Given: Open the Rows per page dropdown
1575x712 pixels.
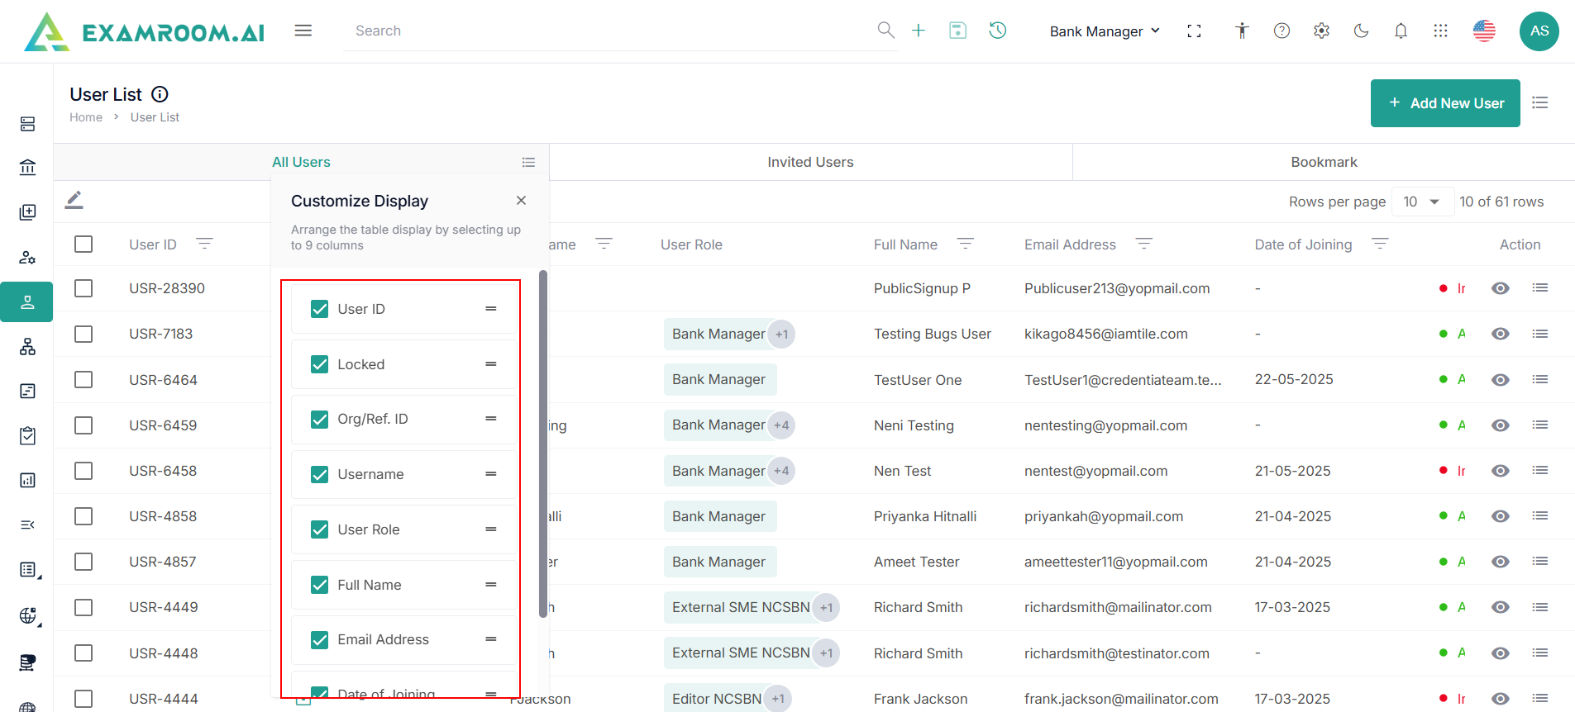Looking at the screenshot, I should coord(1422,202).
